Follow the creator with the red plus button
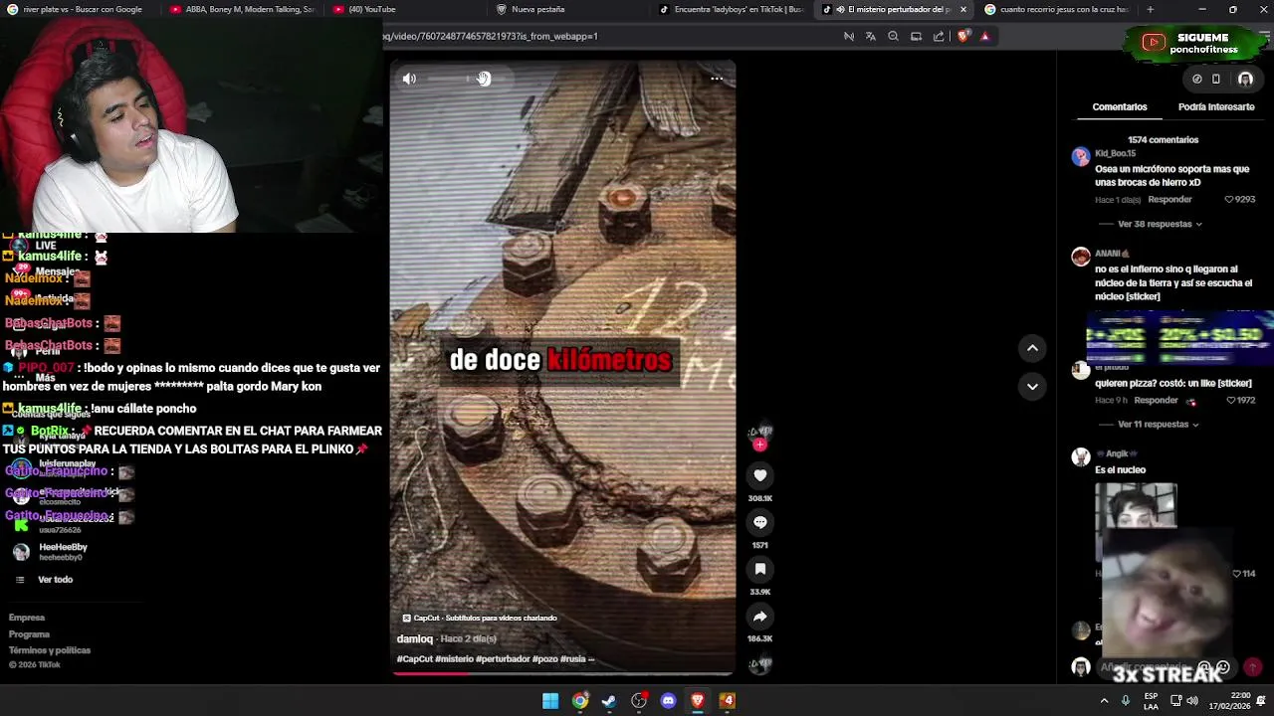This screenshot has width=1274, height=716. pos(759,445)
